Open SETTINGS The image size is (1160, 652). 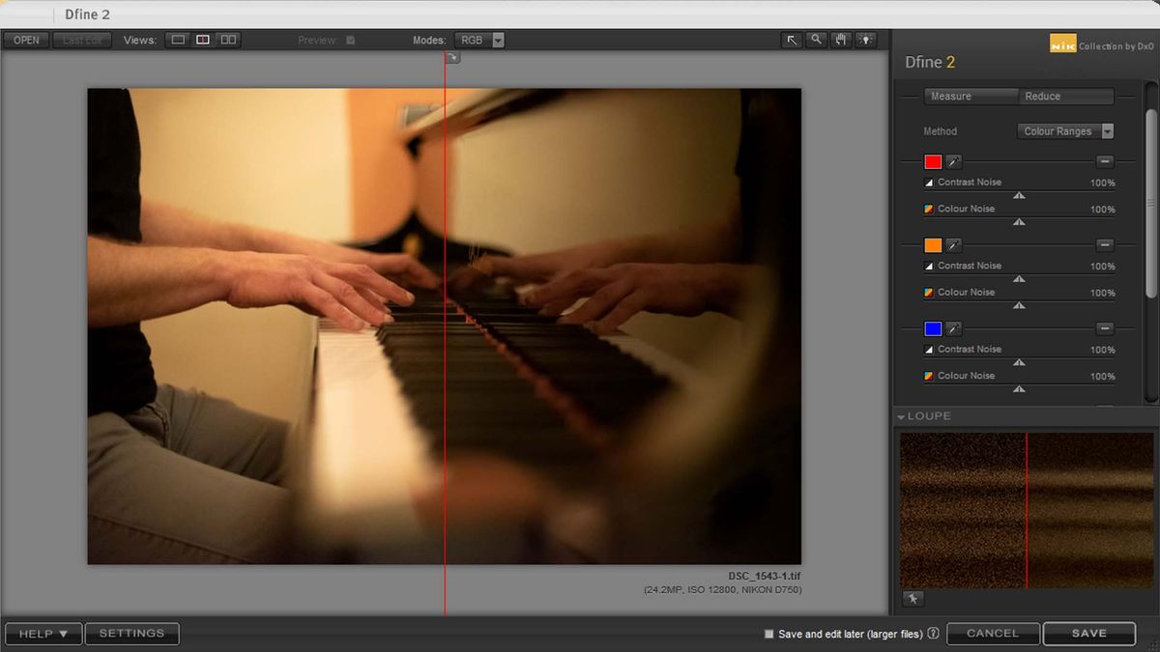[x=131, y=634]
